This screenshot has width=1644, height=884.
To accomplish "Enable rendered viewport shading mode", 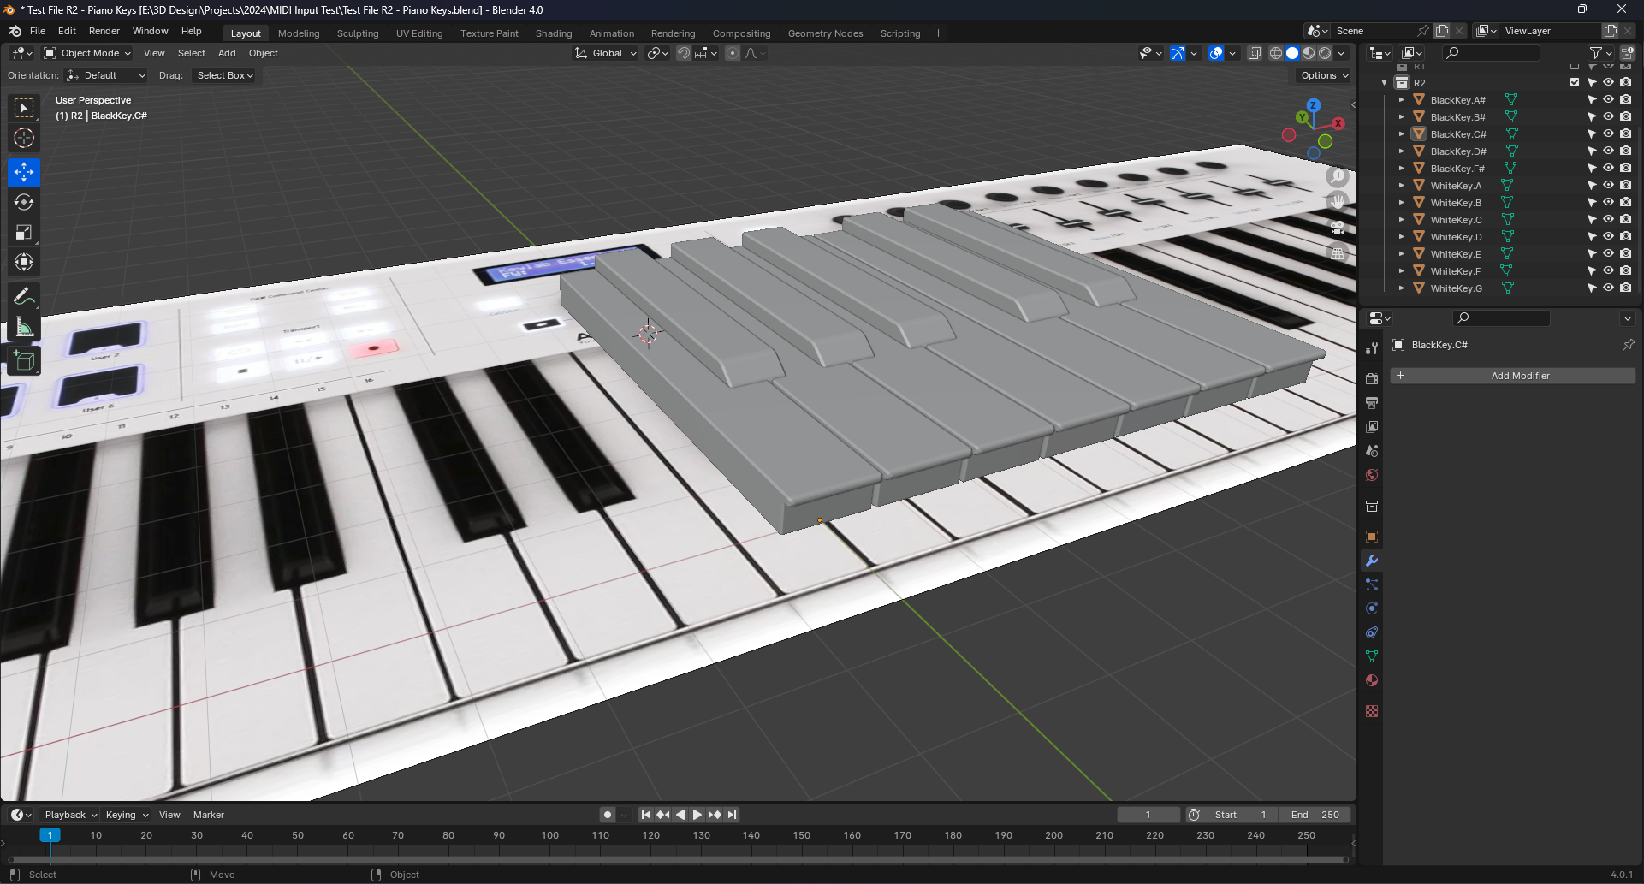I will pyautogui.click(x=1326, y=53).
